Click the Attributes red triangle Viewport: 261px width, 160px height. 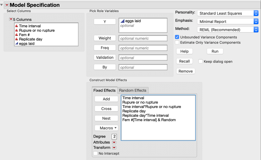click(x=114, y=142)
